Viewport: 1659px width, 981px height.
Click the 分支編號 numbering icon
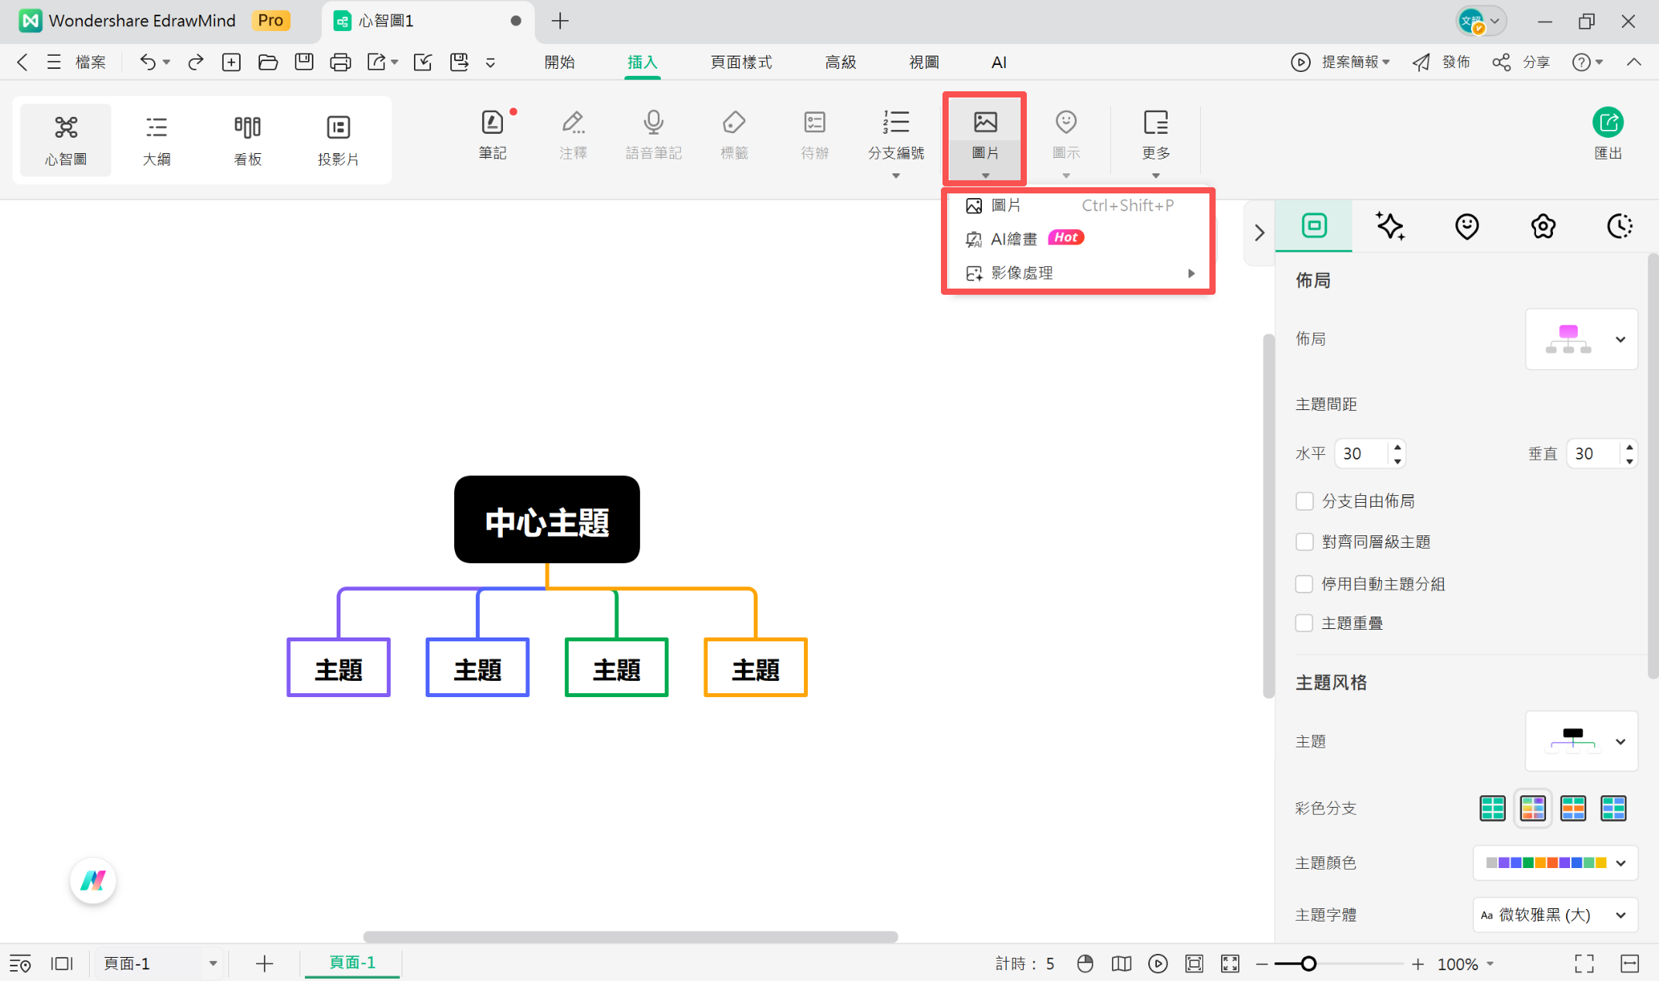(x=895, y=123)
